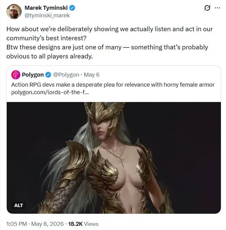Show the image ALT description badge
226x230 pixels.
click(x=18, y=205)
